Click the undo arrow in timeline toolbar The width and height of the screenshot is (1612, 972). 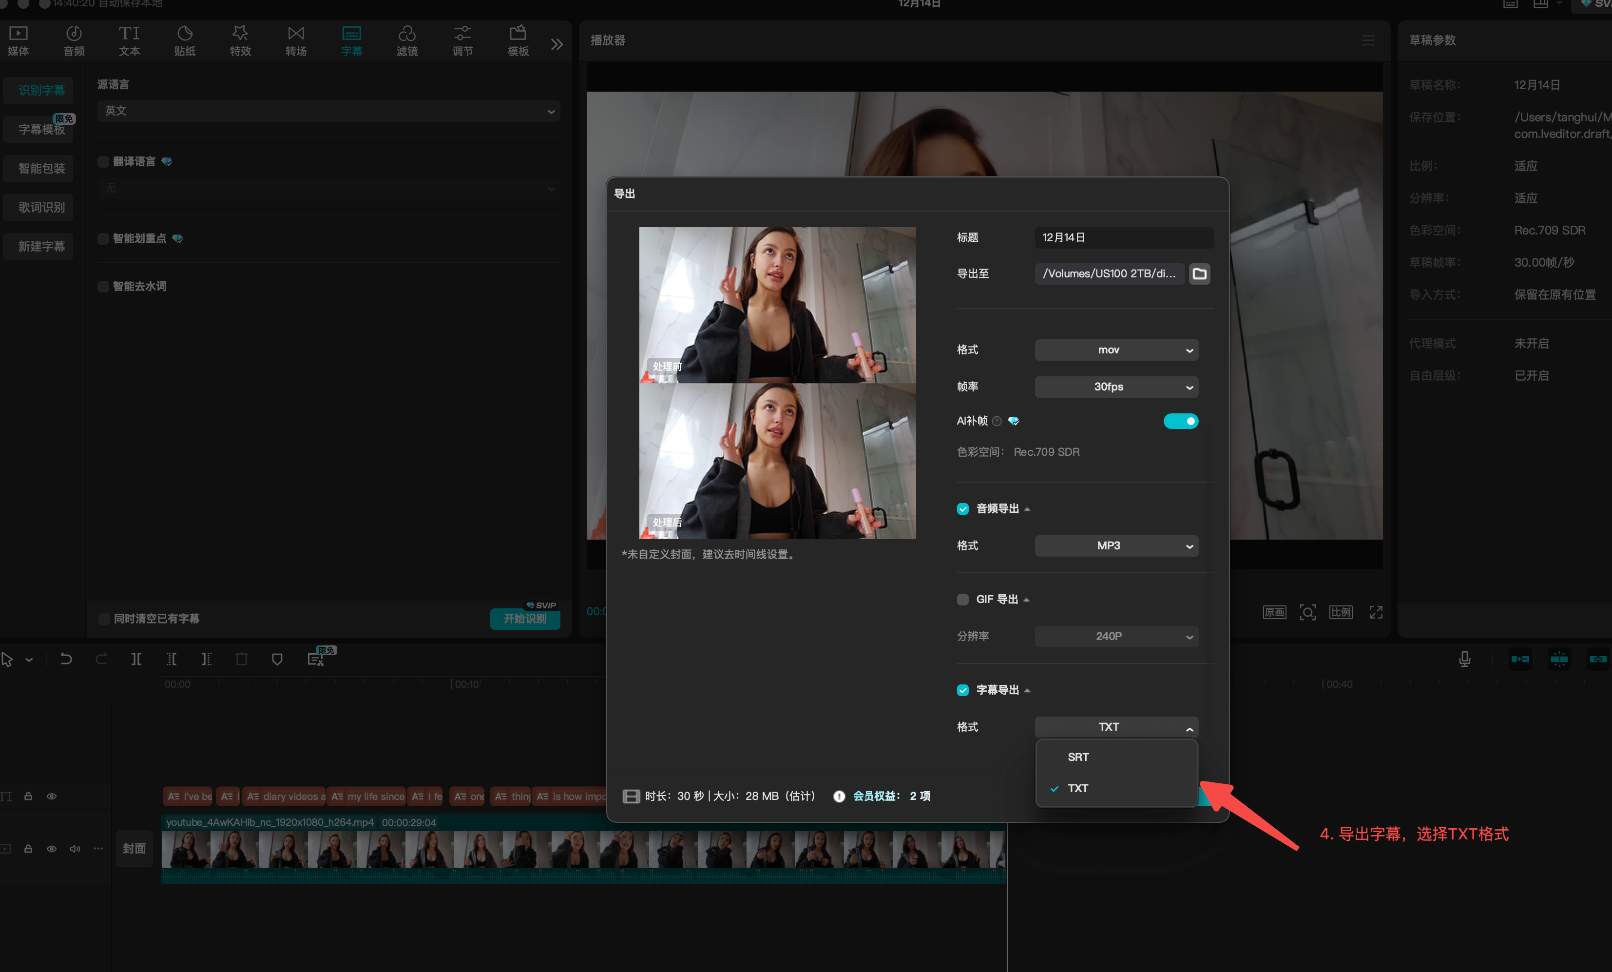(66, 659)
